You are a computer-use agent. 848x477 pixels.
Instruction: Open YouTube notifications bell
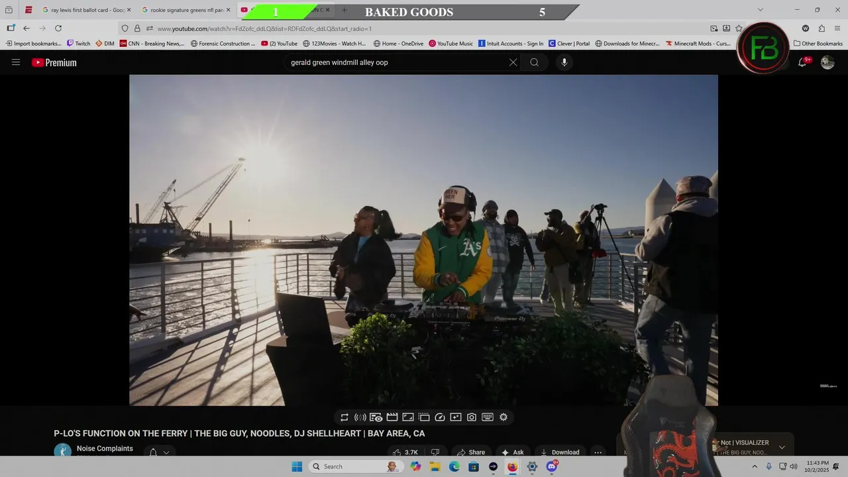(x=802, y=62)
